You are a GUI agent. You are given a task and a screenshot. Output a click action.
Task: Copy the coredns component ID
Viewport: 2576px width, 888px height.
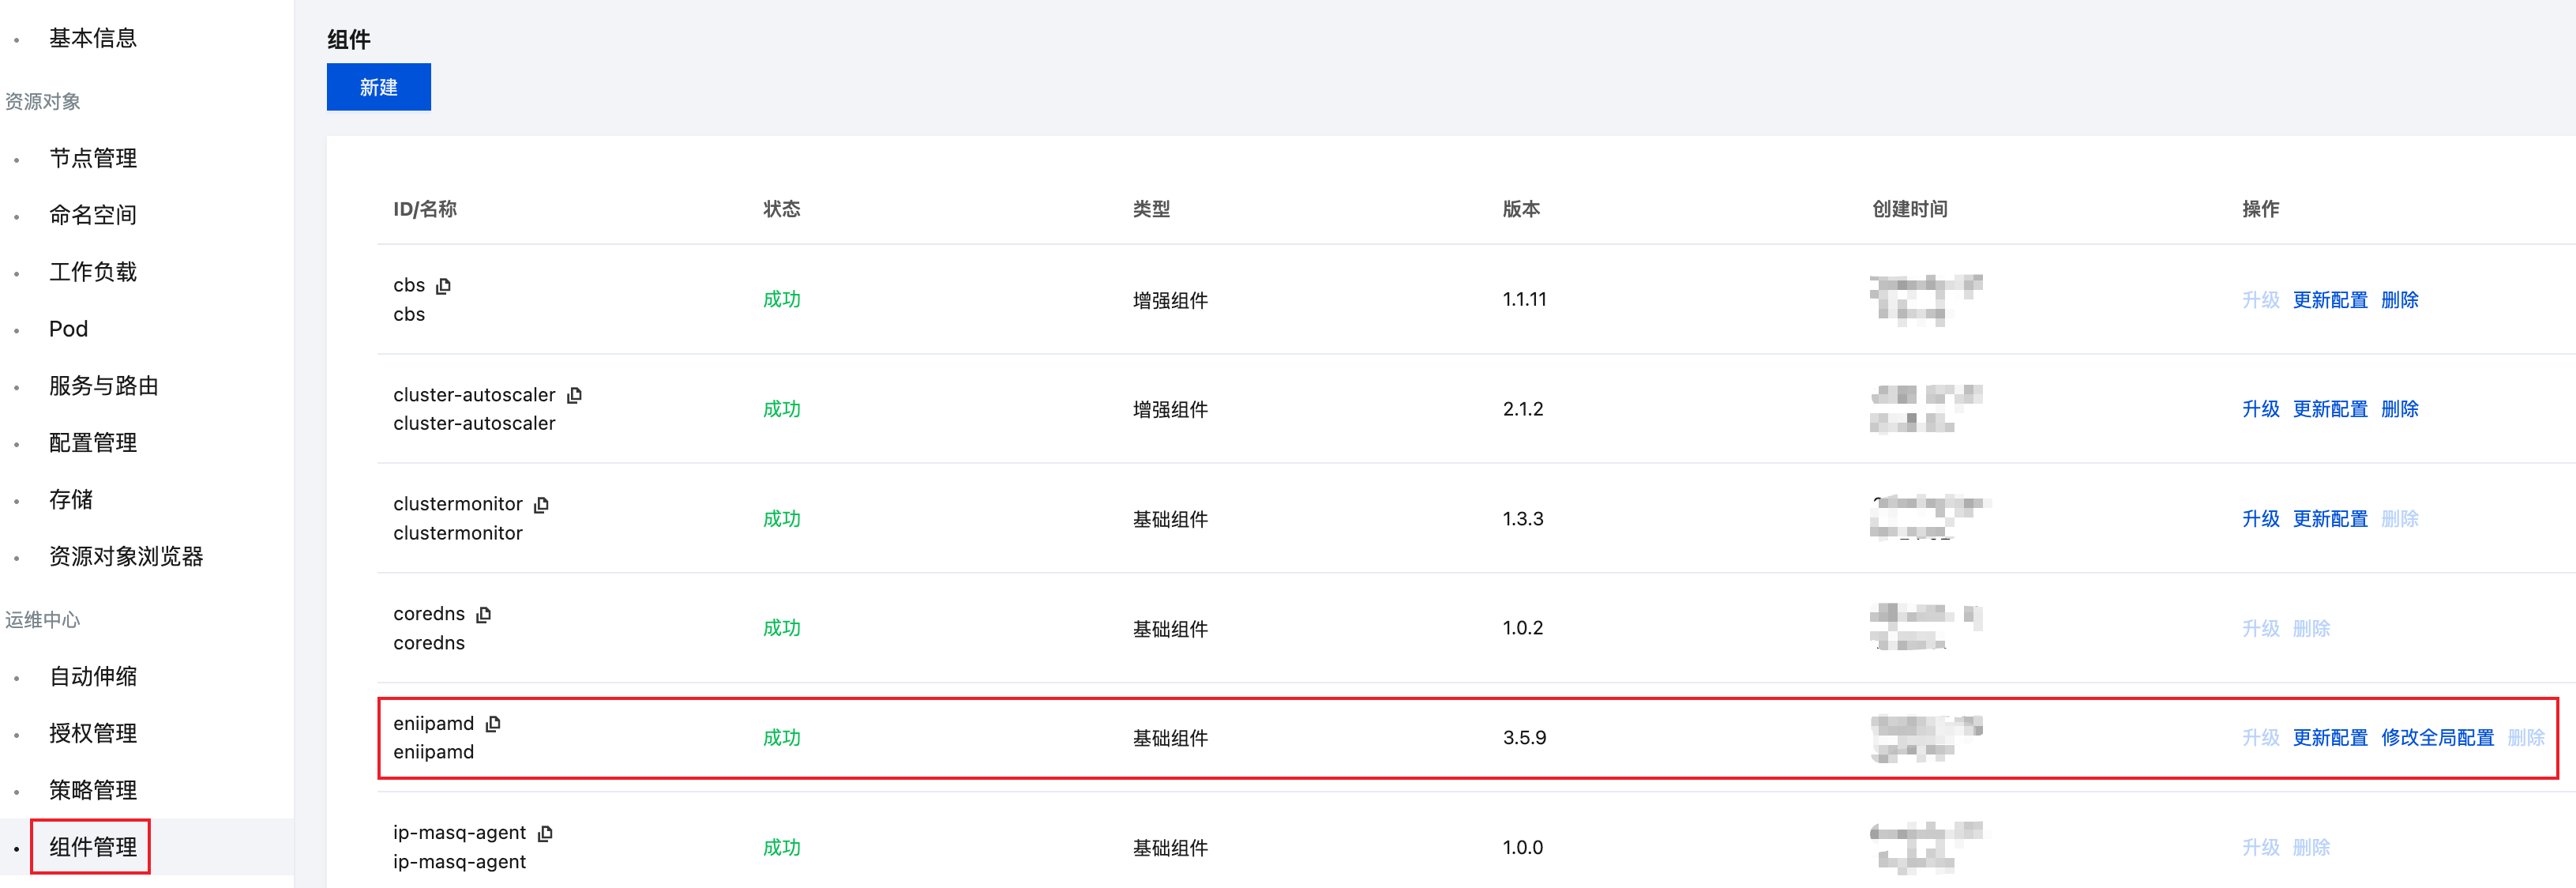484,614
